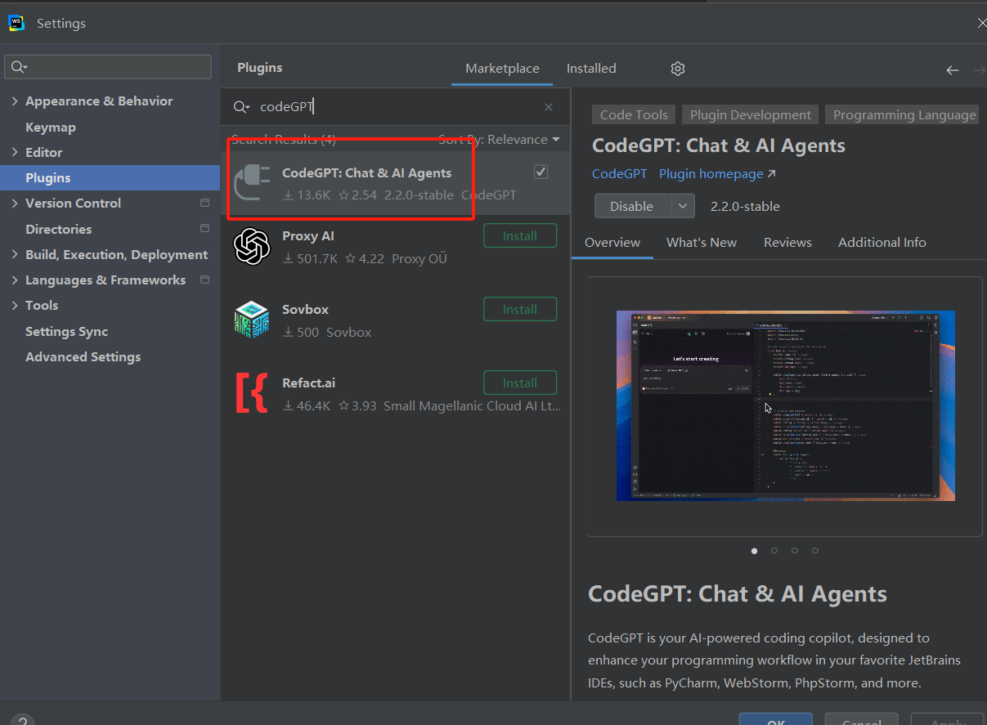Open the help question mark button
Viewport: 987px width, 725px height.
pyautogui.click(x=22, y=722)
